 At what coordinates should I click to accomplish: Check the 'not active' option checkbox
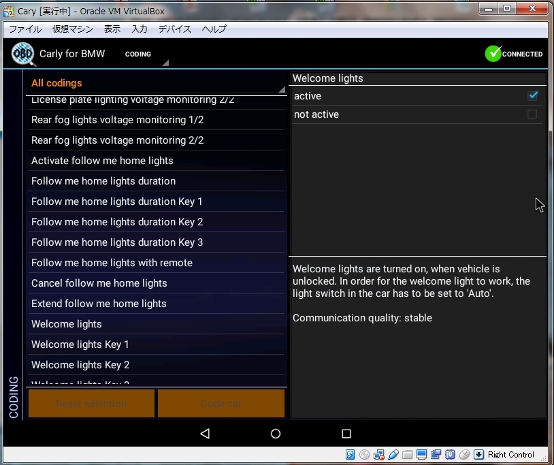coord(532,114)
